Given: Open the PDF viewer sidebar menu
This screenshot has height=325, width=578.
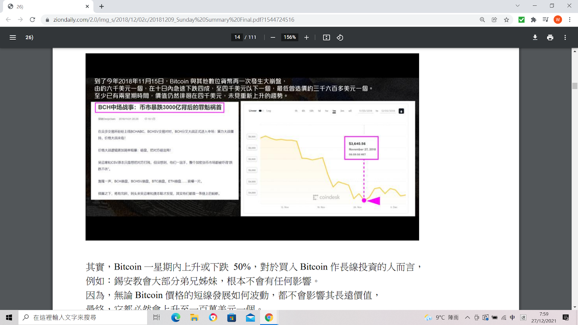Looking at the screenshot, I should pyautogui.click(x=13, y=37).
